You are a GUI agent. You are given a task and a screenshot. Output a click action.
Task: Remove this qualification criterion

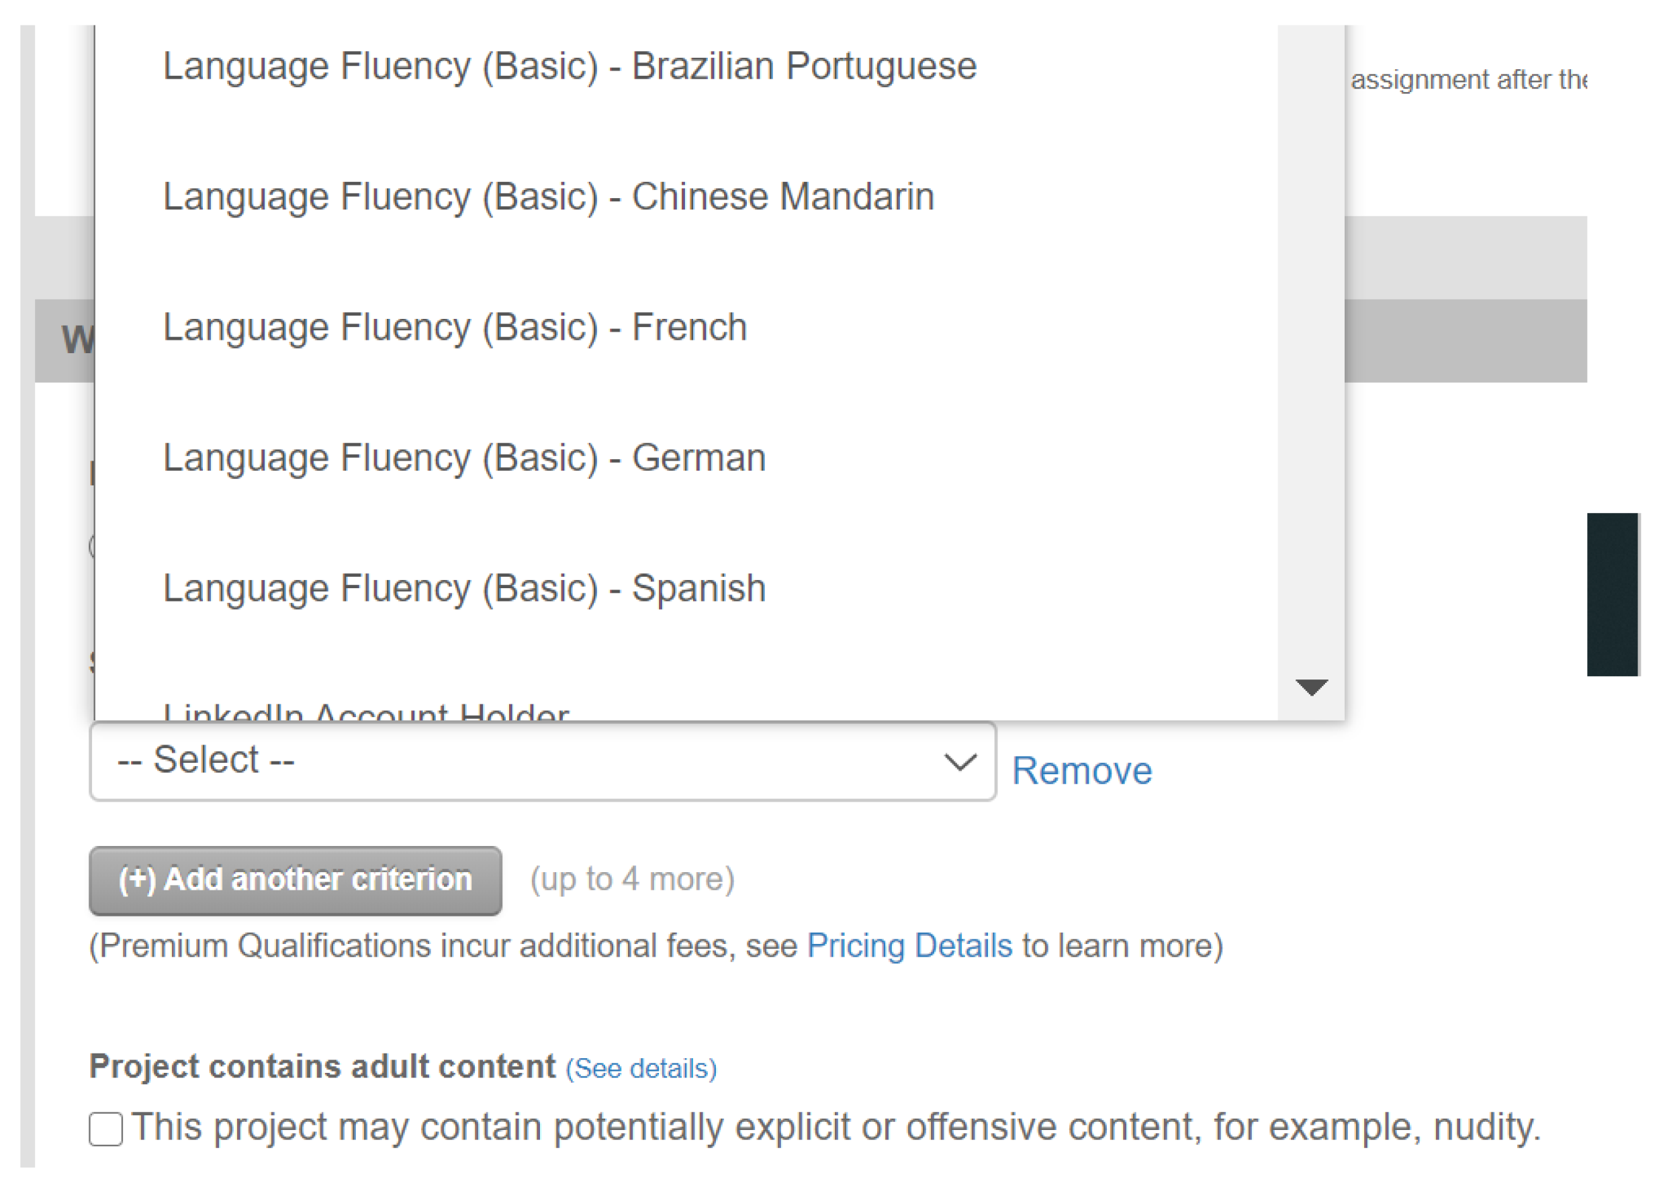click(x=1081, y=771)
